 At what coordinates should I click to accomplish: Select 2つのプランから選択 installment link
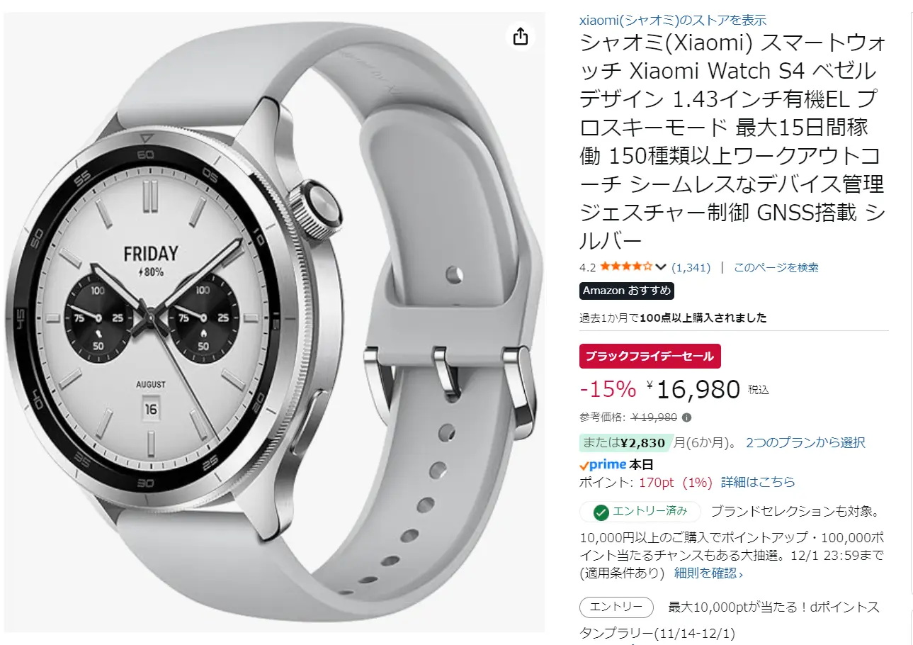[805, 443]
